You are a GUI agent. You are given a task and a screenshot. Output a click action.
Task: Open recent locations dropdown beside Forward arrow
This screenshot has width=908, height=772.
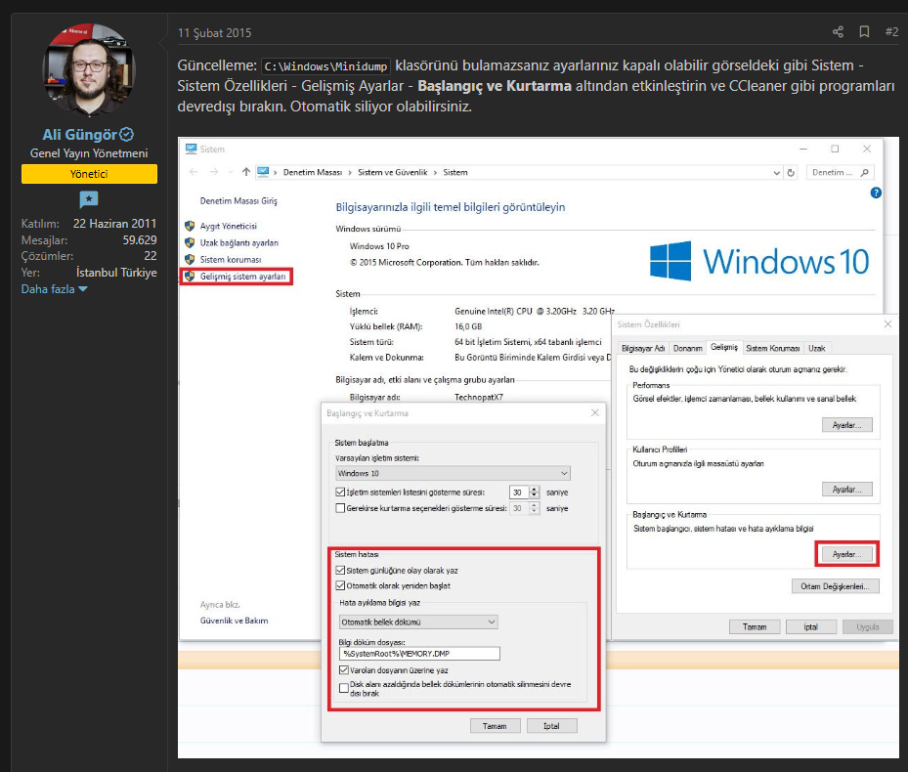(231, 172)
